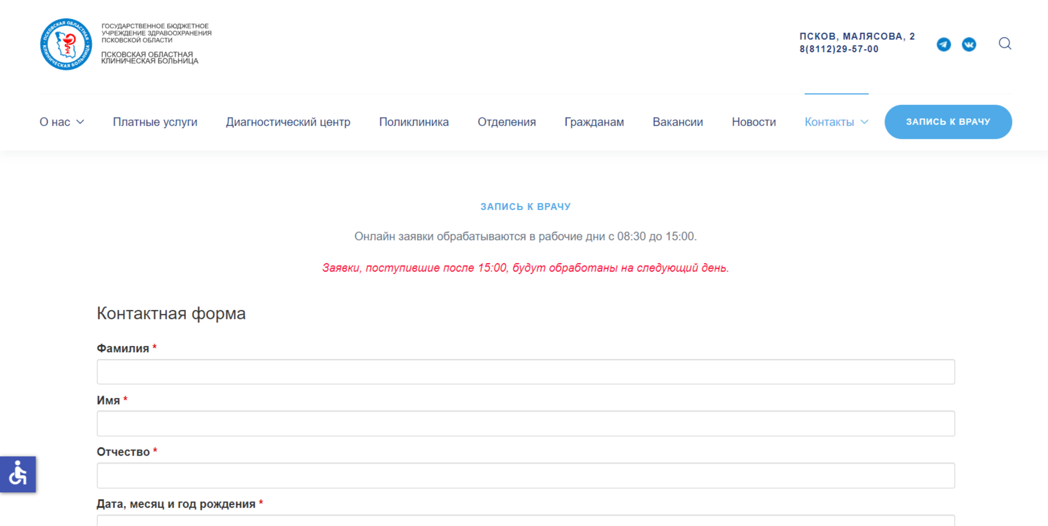
Task: Click the hospital logo emblem
Action: (66, 44)
